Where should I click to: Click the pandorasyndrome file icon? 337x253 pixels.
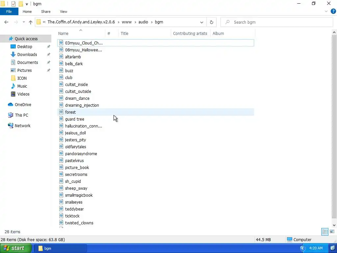(61, 154)
